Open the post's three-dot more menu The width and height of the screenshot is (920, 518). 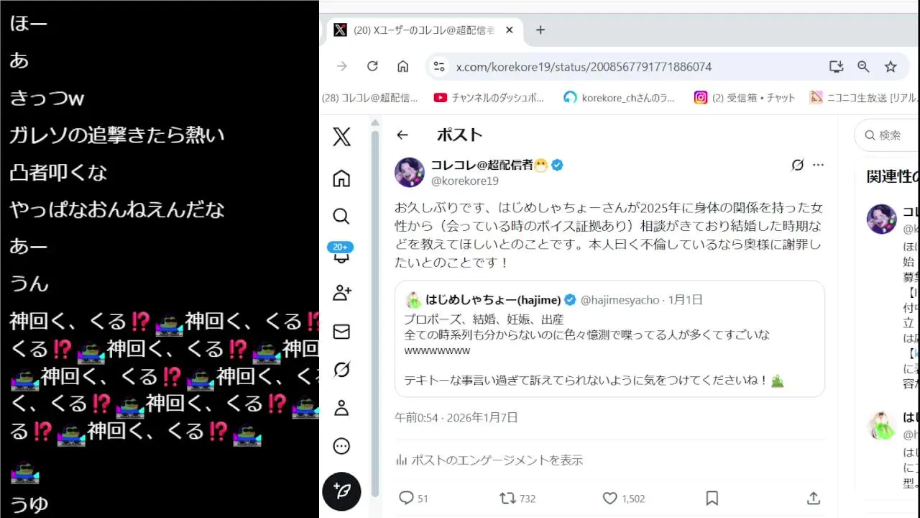click(818, 165)
